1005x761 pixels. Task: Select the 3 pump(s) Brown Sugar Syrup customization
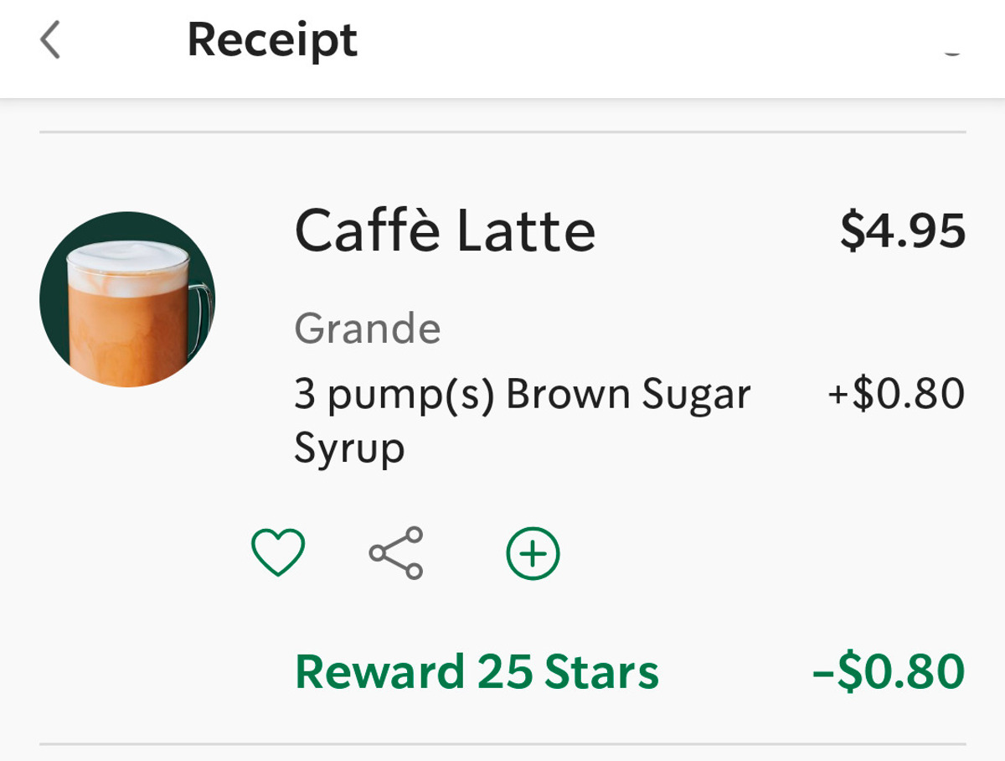tap(522, 394)
